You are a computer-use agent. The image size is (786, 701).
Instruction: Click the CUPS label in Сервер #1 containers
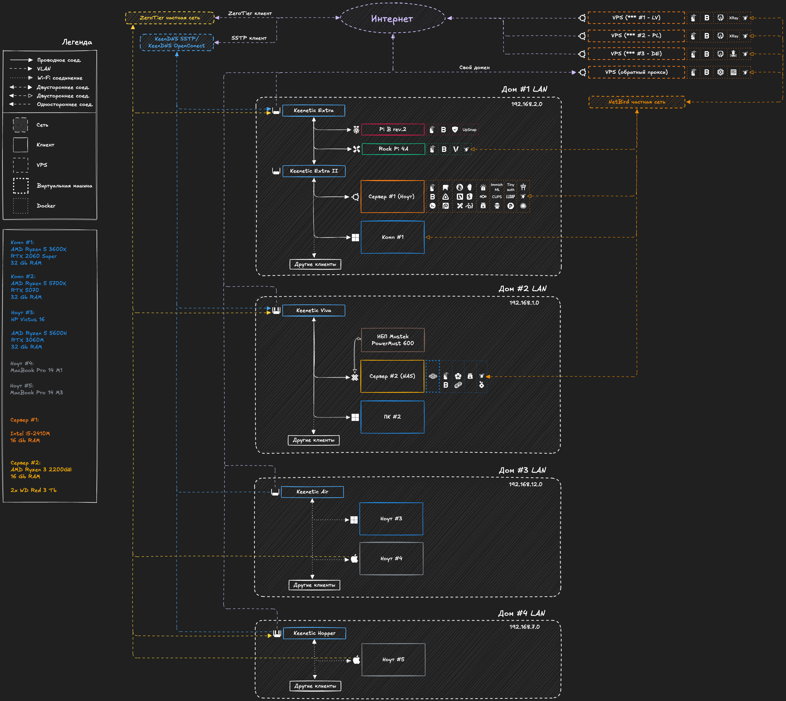coord(497,197)
